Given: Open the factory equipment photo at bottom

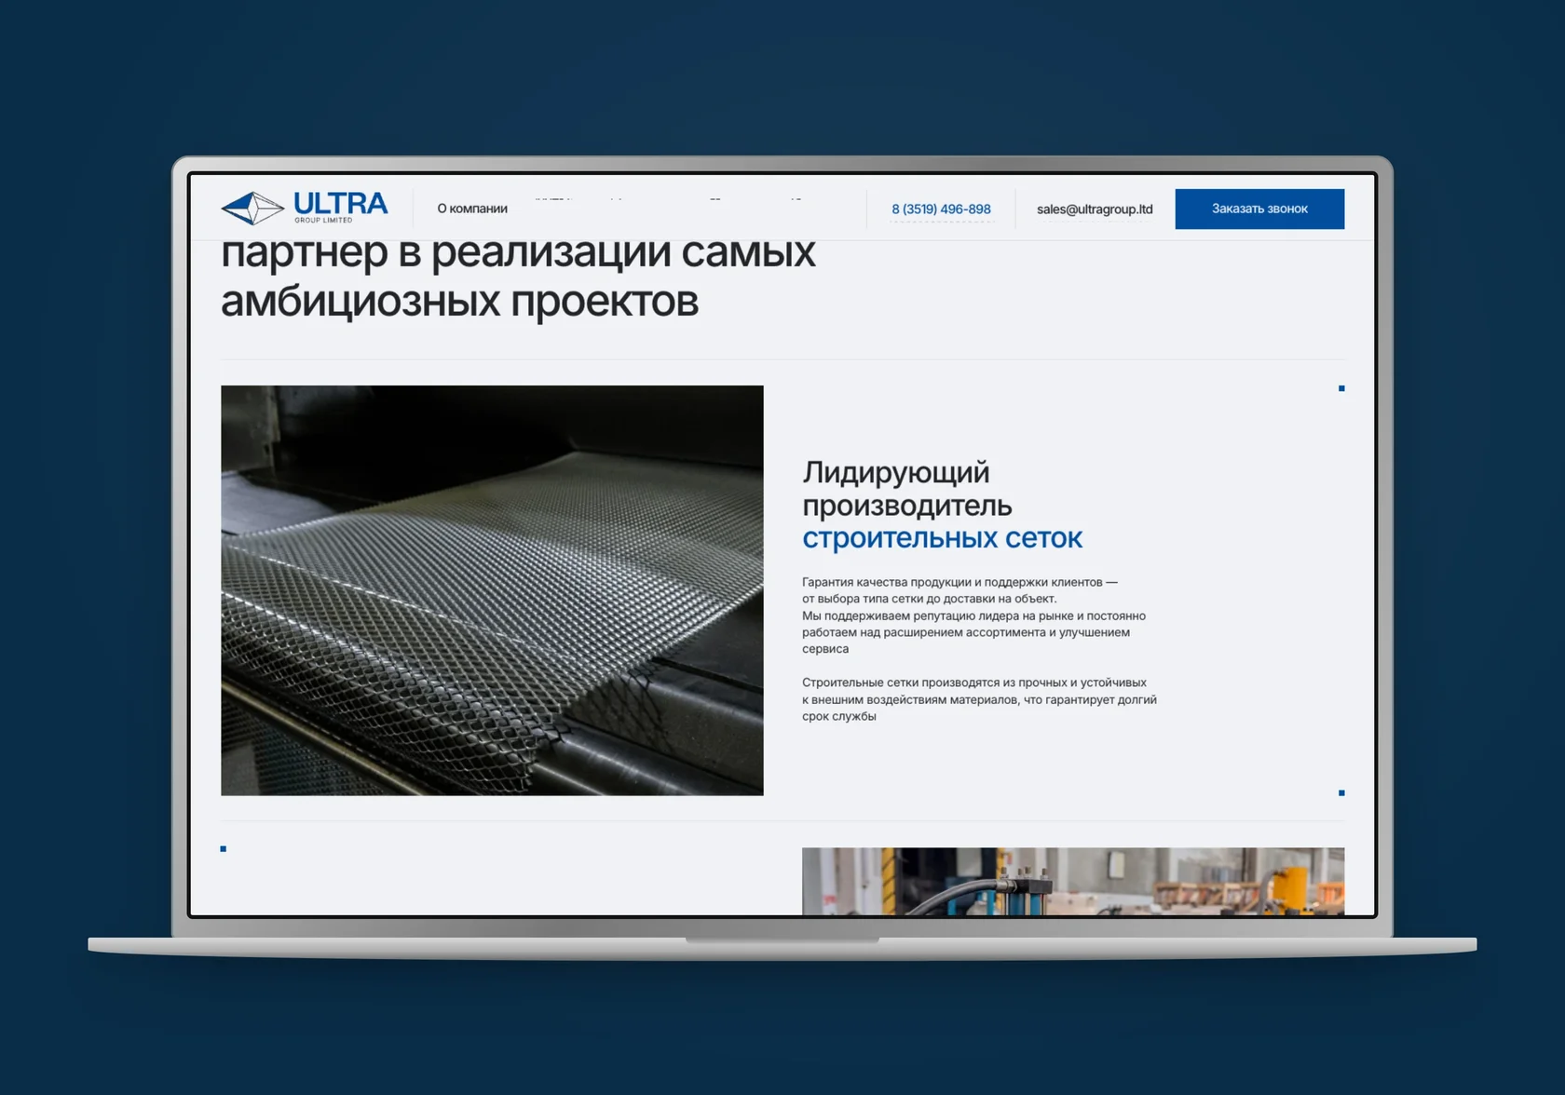Looking at the screenshot, I should 1073,881.
